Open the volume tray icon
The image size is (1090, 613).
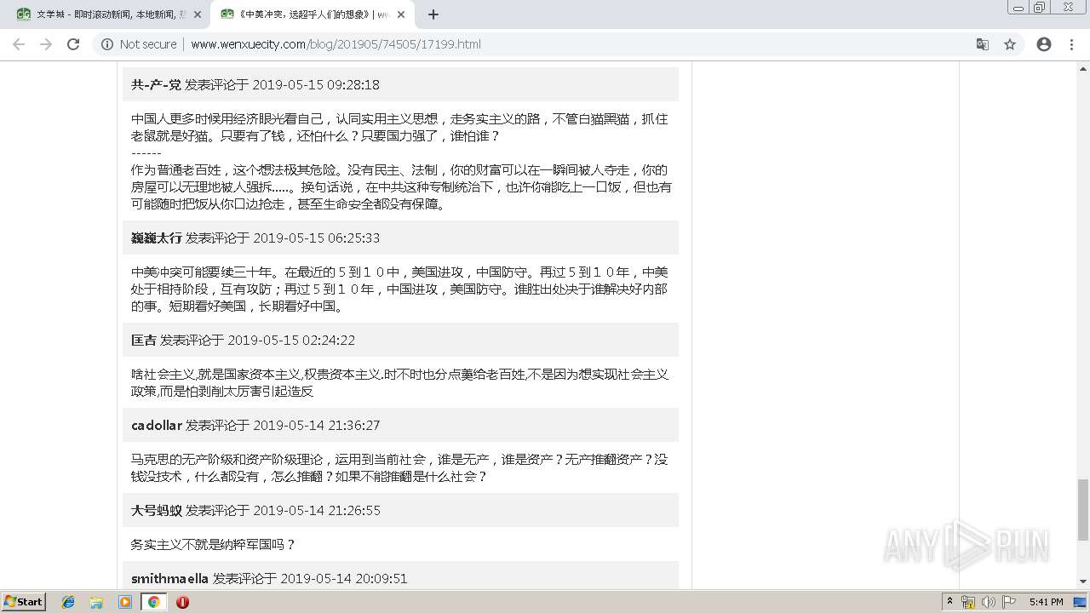pyautogui.click(x=988, y=602)
